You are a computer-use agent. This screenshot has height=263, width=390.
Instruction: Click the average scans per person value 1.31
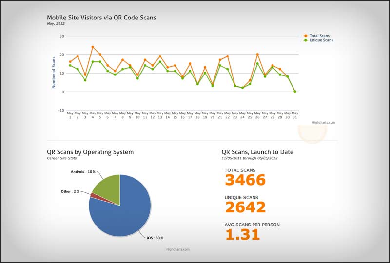click(x=242, y=234)
